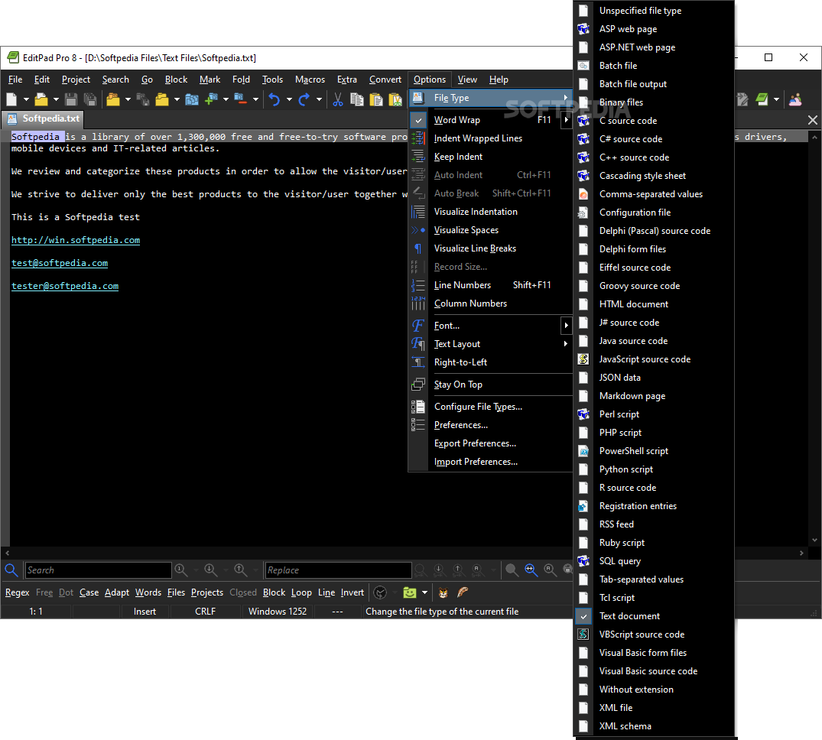Click the Insert mode status cell

point(145,612)
